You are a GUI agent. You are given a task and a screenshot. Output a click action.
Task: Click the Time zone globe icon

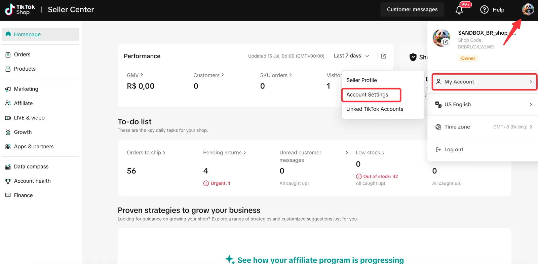tap(438, 127)
